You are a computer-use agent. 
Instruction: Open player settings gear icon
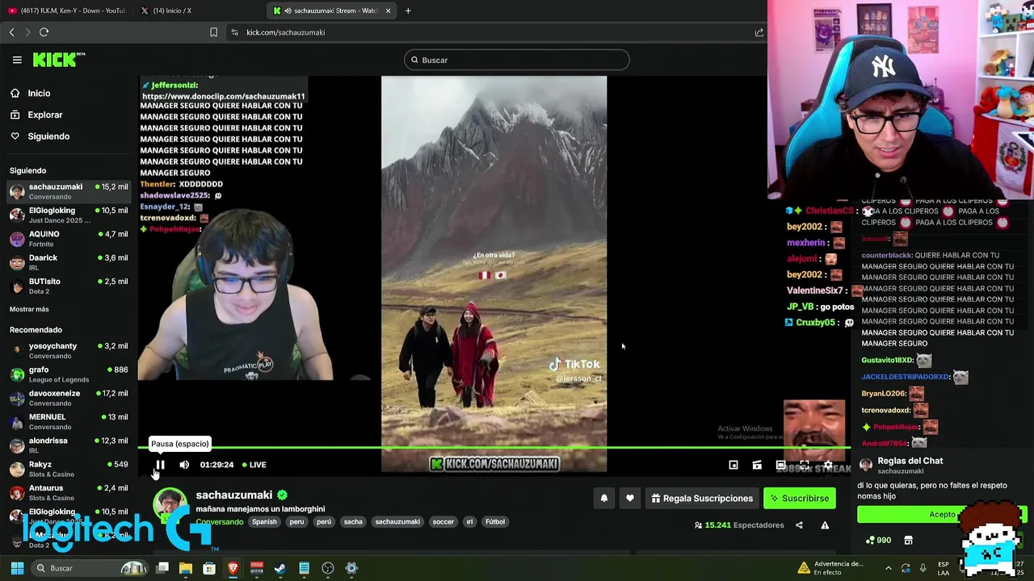(828, 465)
